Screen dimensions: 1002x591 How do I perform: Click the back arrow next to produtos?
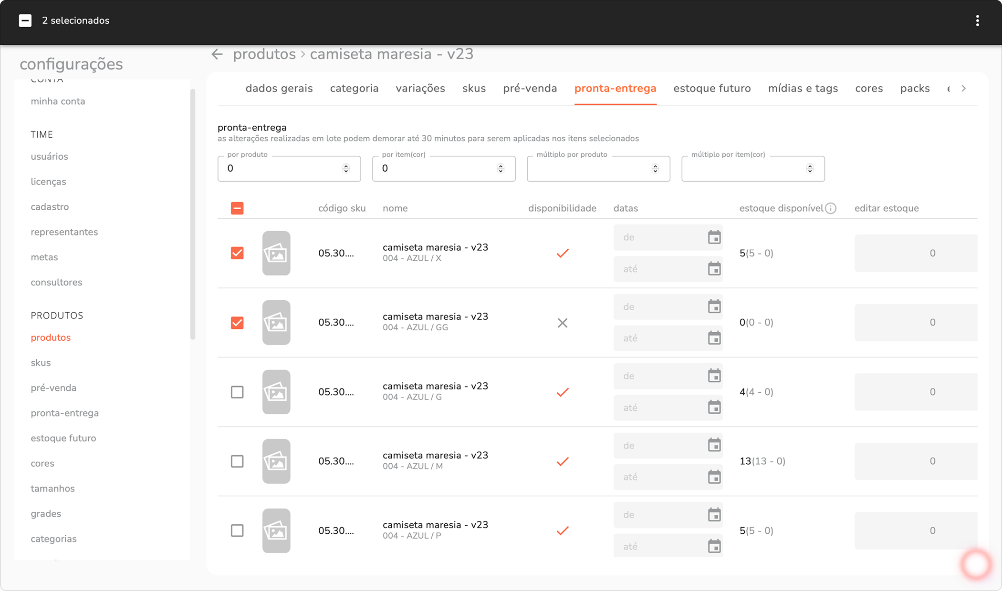tap(217, 54)
